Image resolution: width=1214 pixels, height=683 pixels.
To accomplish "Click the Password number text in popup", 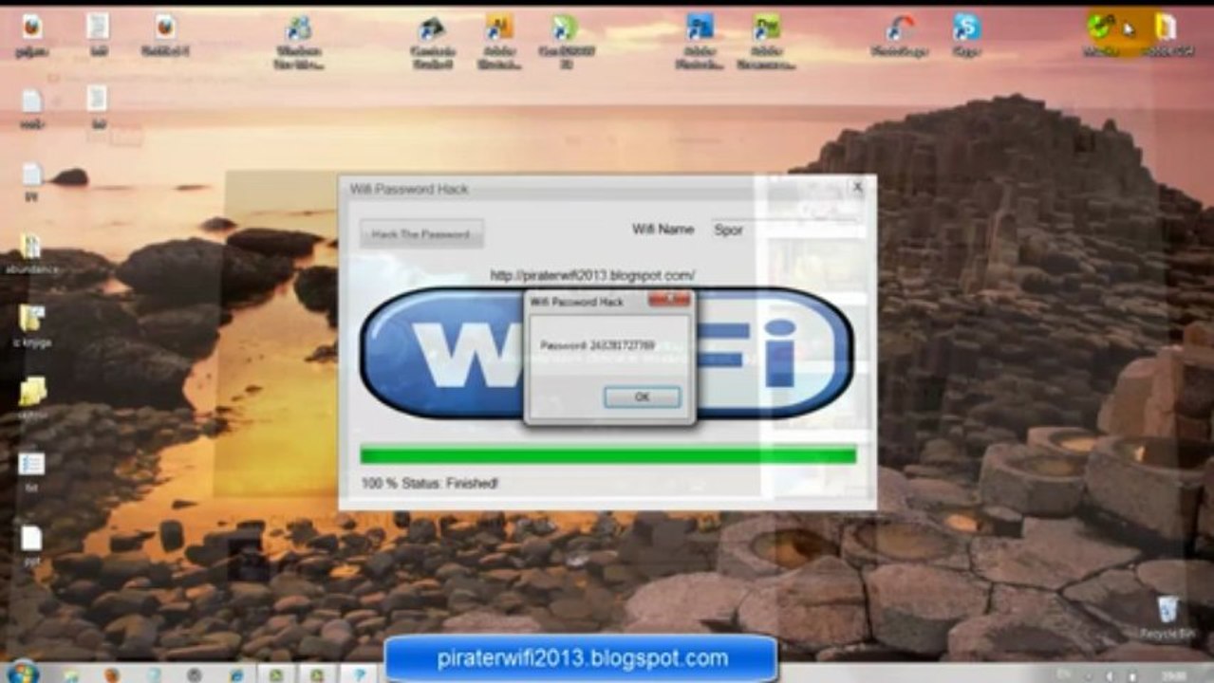I will tap(598, 346).
